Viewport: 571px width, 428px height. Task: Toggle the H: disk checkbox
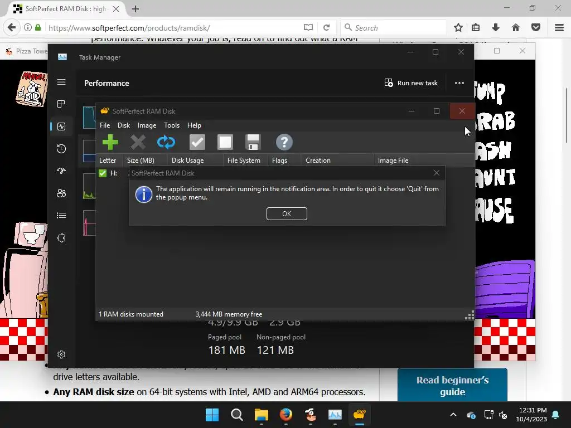tap(103, 173)
